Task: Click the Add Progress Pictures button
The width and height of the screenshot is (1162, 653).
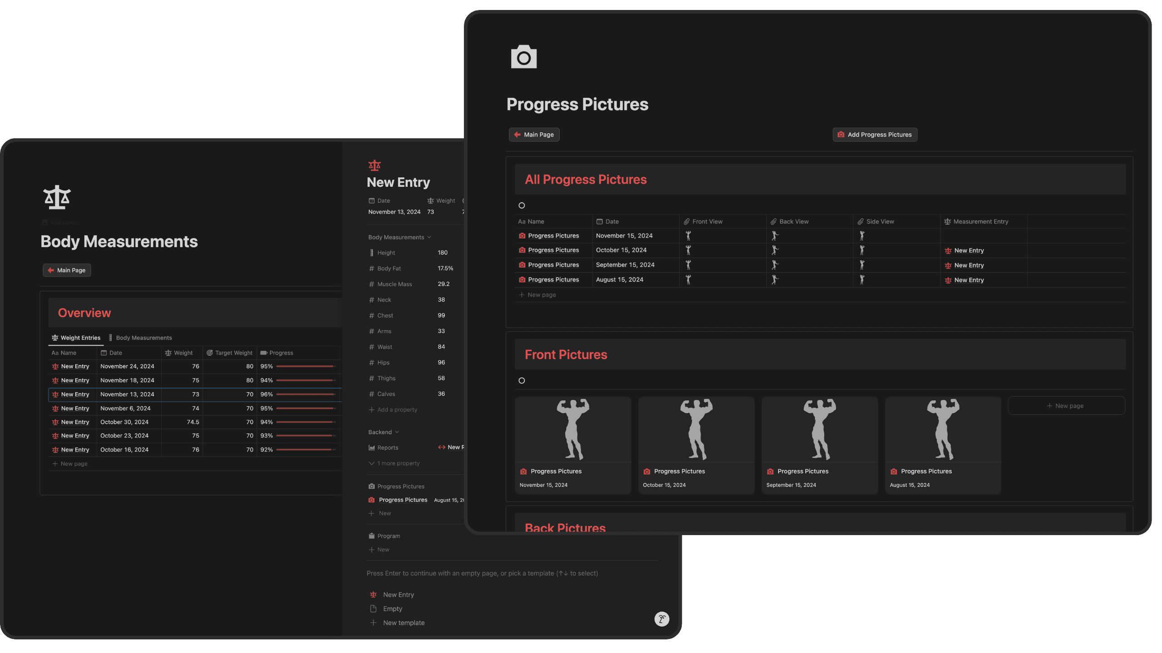Action: 876,135
